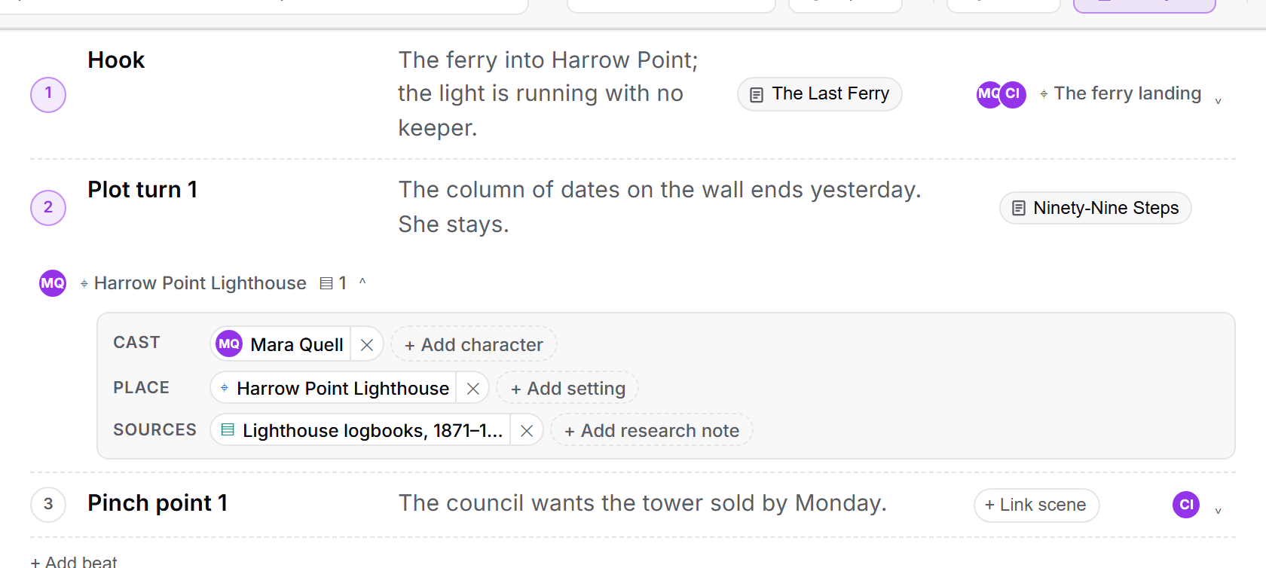Image resolution: width=1266 pixels, height=568 pixels.
Task: Click beat number 3 circle for Pinch point 1
Action: 48,505
